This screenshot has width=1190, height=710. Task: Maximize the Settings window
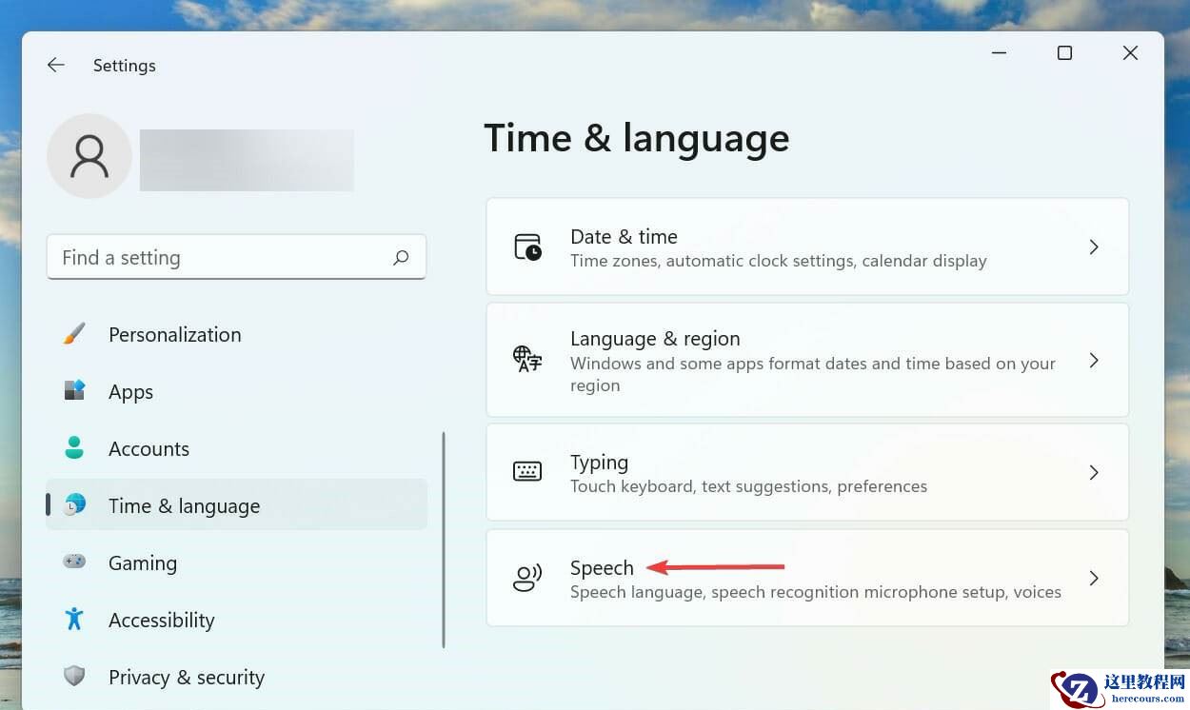pos(1064,53)
